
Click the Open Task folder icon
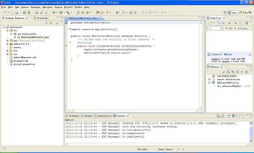[x=102, y=12]
